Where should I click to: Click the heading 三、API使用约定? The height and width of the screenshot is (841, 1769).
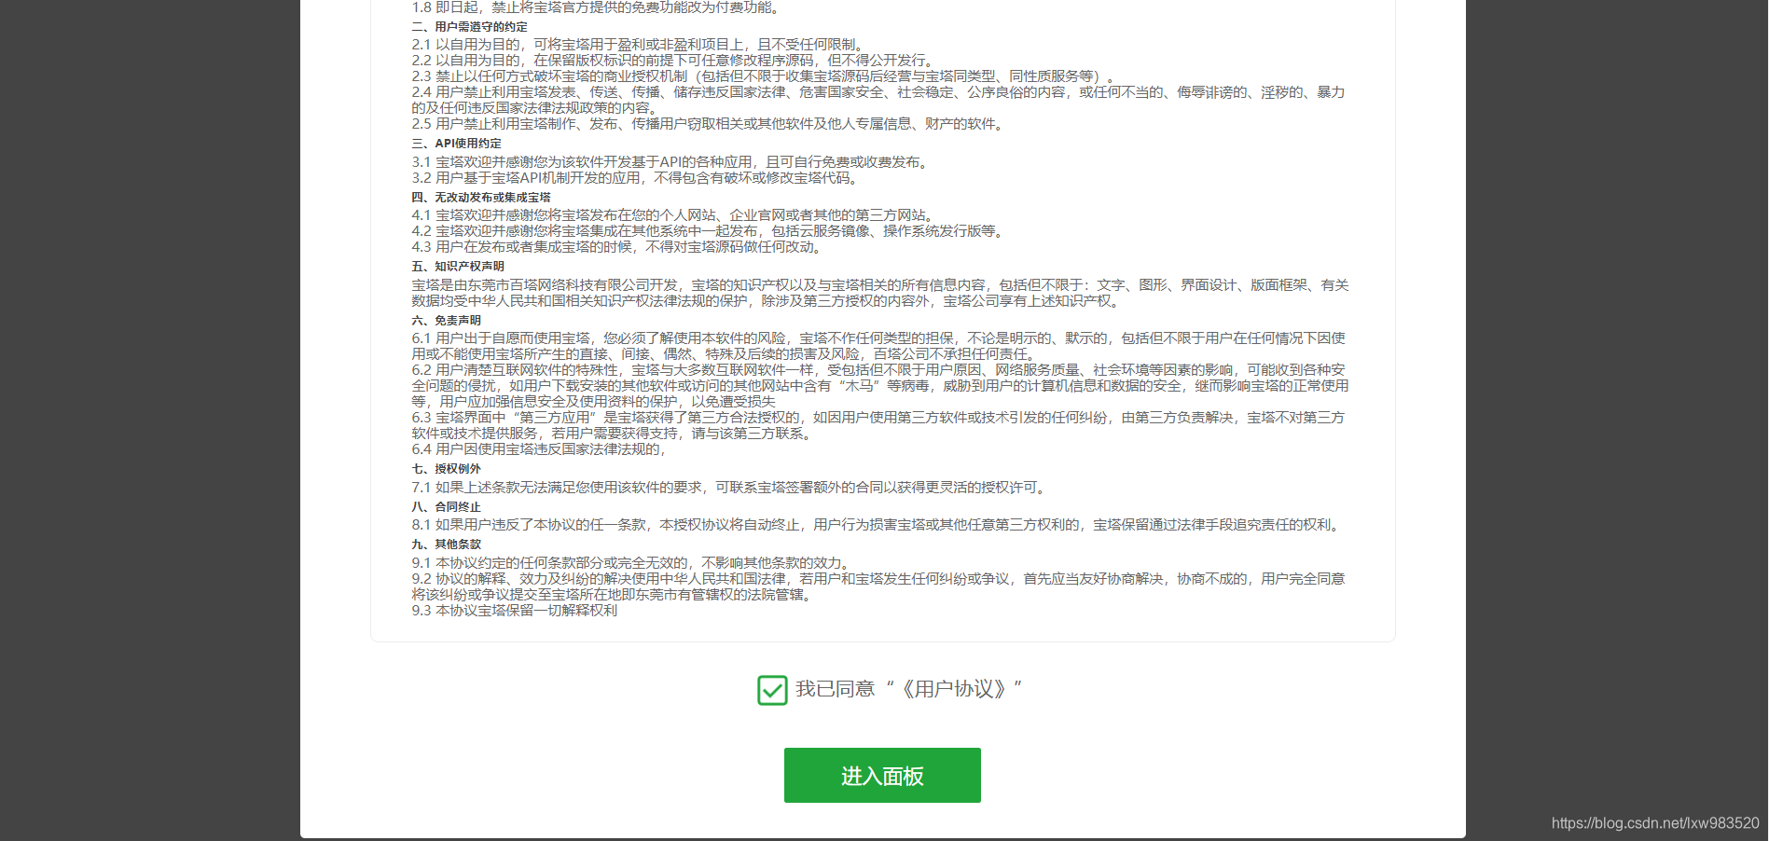click(x=457, y=144)
